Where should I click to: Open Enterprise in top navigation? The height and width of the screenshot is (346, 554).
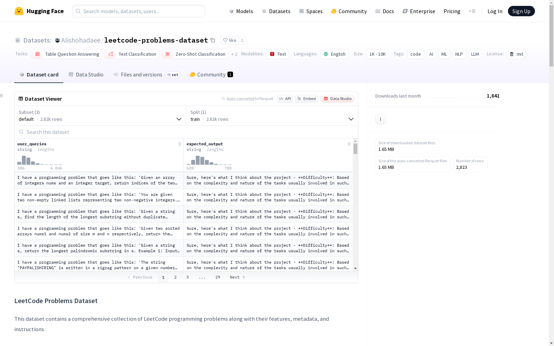coord(419,11)
